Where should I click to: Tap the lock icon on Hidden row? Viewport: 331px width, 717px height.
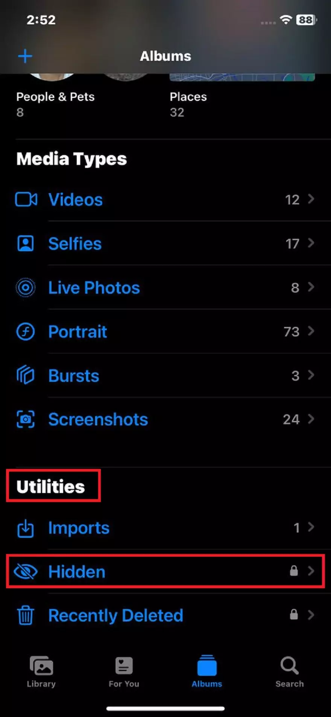[294, 571]
